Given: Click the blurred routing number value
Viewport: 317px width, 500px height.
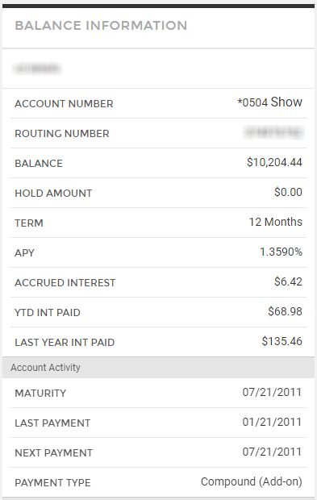Looking at the screenshot, I should coord(273,132).
